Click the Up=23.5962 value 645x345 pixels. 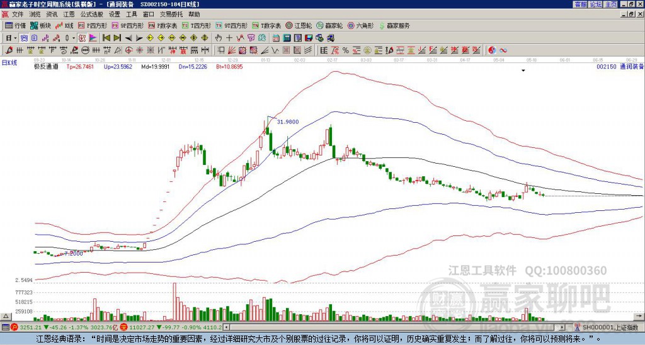pyautogui.click(x=118, y=66)
